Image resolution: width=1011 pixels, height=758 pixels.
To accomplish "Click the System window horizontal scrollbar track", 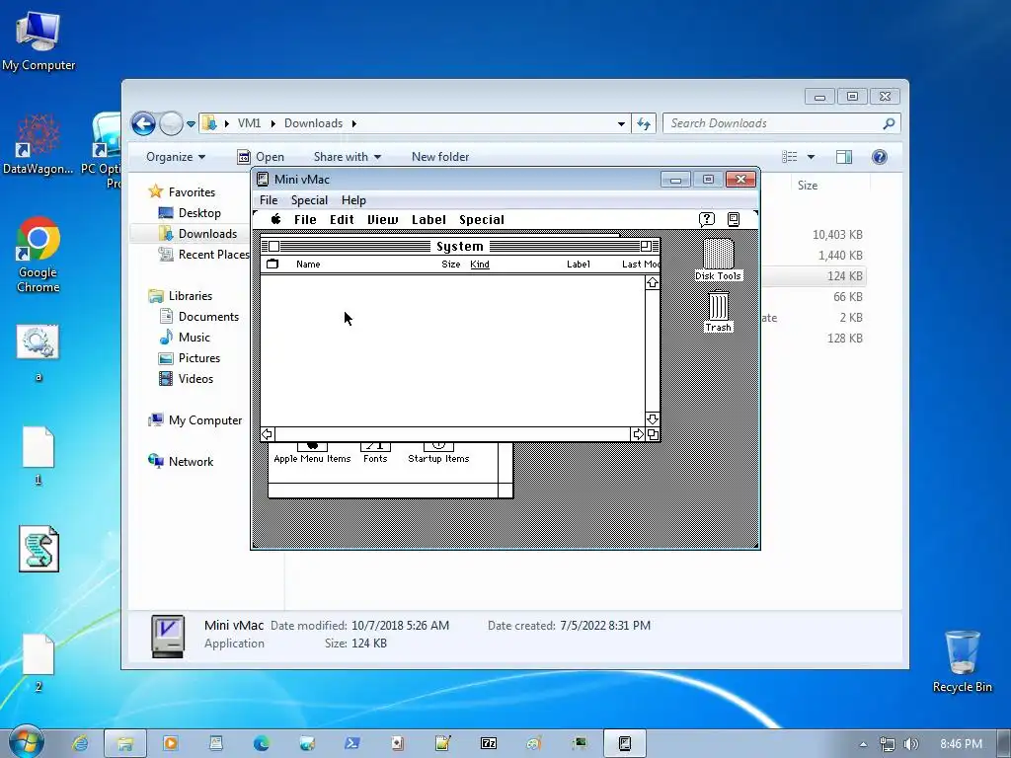I will pyautogui.click(x=452, y=434).
